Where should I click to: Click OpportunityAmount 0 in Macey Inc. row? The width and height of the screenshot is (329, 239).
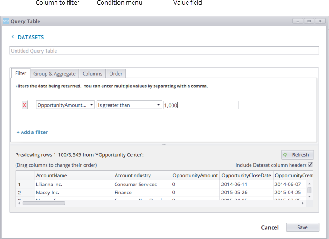(x=195, y=193)
